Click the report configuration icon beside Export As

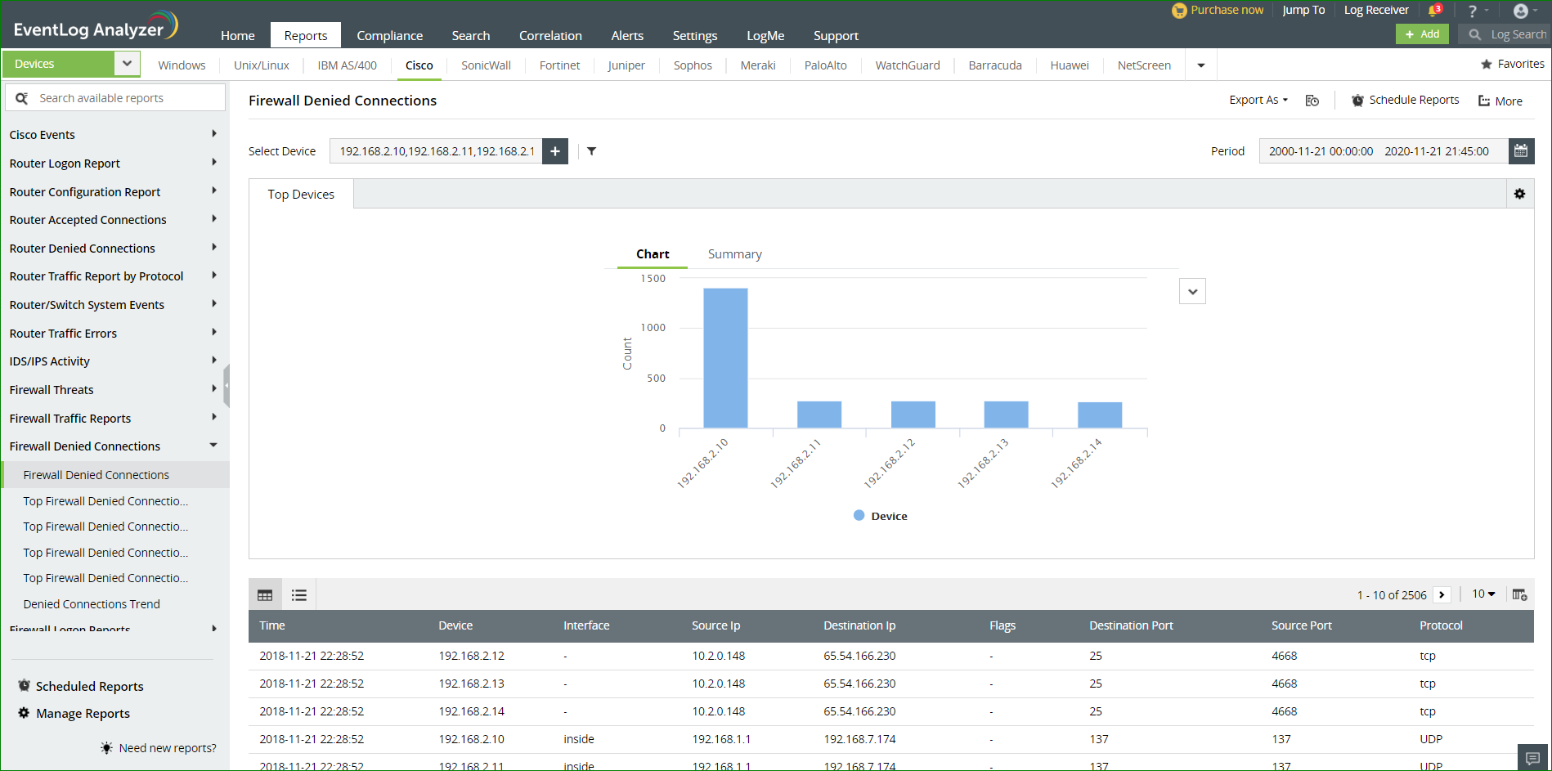click(x=1312, y=101)
